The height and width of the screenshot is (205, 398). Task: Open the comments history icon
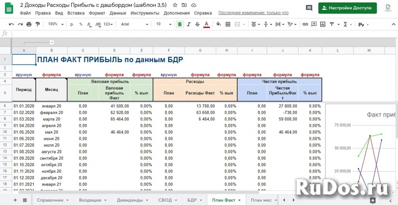click(x=309, y=8)
